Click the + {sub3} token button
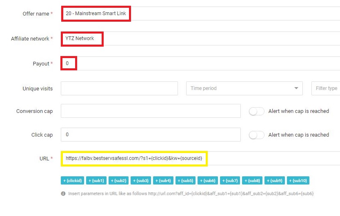 tap(141, 180)
